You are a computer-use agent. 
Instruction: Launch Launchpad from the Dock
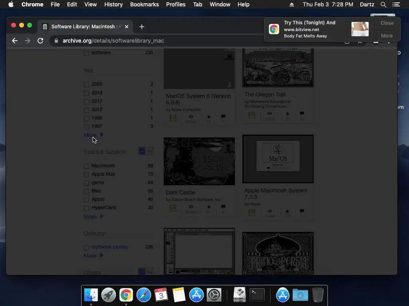tap(109, 295)
